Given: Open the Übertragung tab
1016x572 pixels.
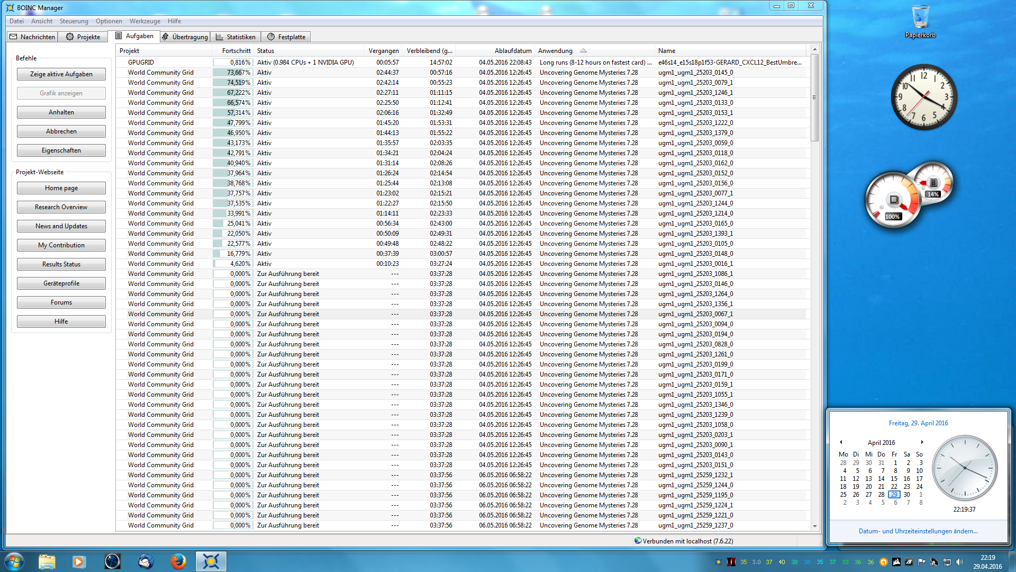Looking at the screenshot, I should (185, 37).
